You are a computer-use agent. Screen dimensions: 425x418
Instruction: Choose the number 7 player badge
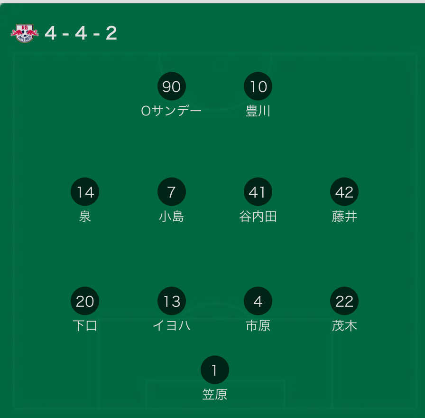point(171,192)
